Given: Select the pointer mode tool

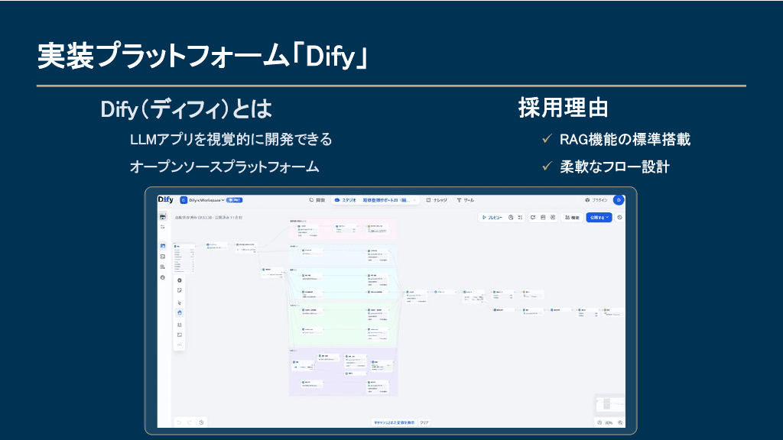Looking at the screenshot, I should (x=179, y=302).
